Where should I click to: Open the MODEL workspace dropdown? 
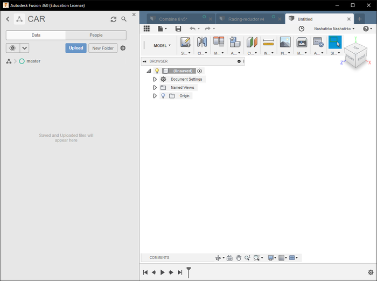(x=162, y=45)
